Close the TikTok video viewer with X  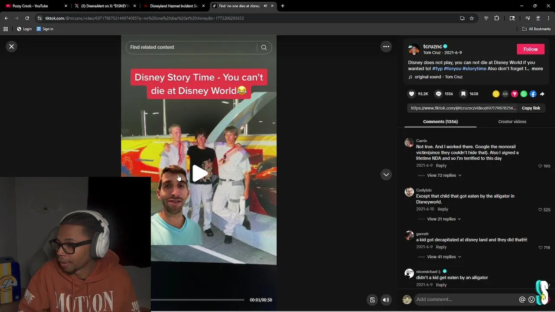click(x=12, y=46)
